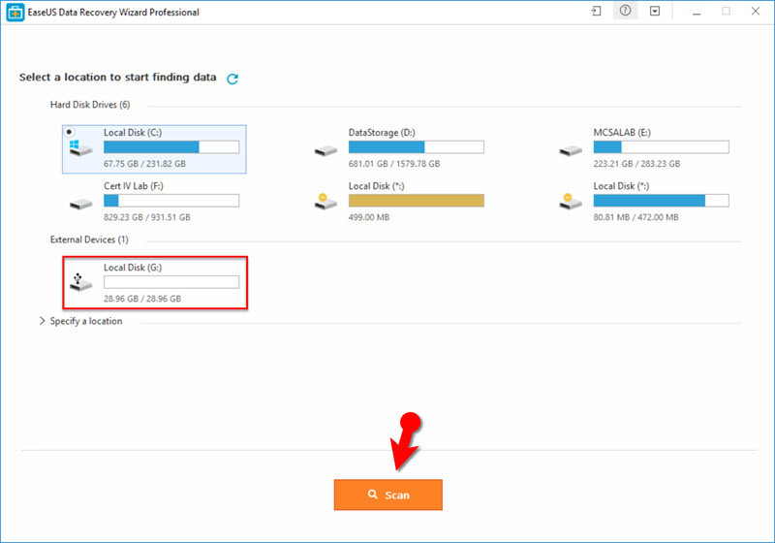Select the 472.00 MB Local Disk icon
This screenshot has width=775, height=543.
click(x=570, y=202)
